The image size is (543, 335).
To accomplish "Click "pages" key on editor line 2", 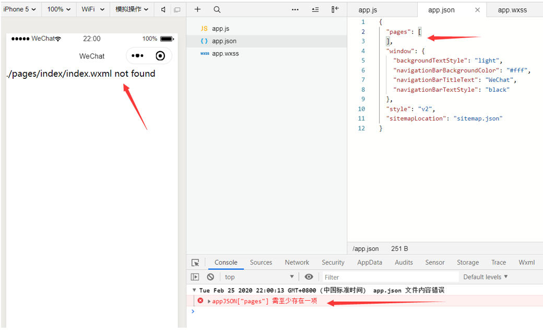I will (x=398, y=32).
